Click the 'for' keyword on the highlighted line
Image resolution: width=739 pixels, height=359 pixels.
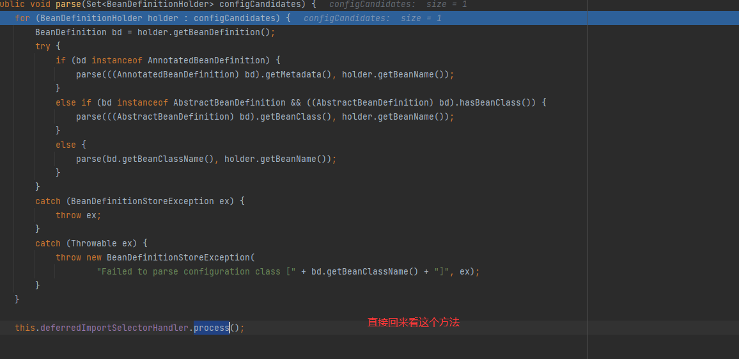tap(22, 19)
